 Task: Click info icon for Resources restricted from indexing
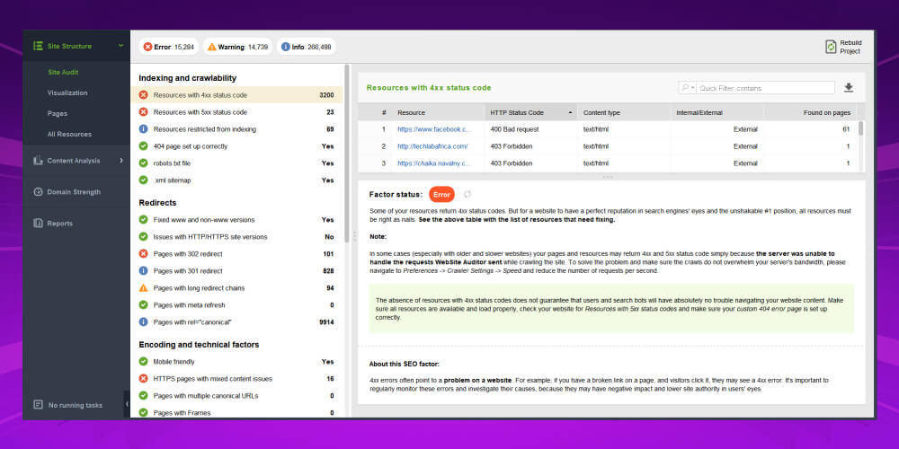click(143, 128)
